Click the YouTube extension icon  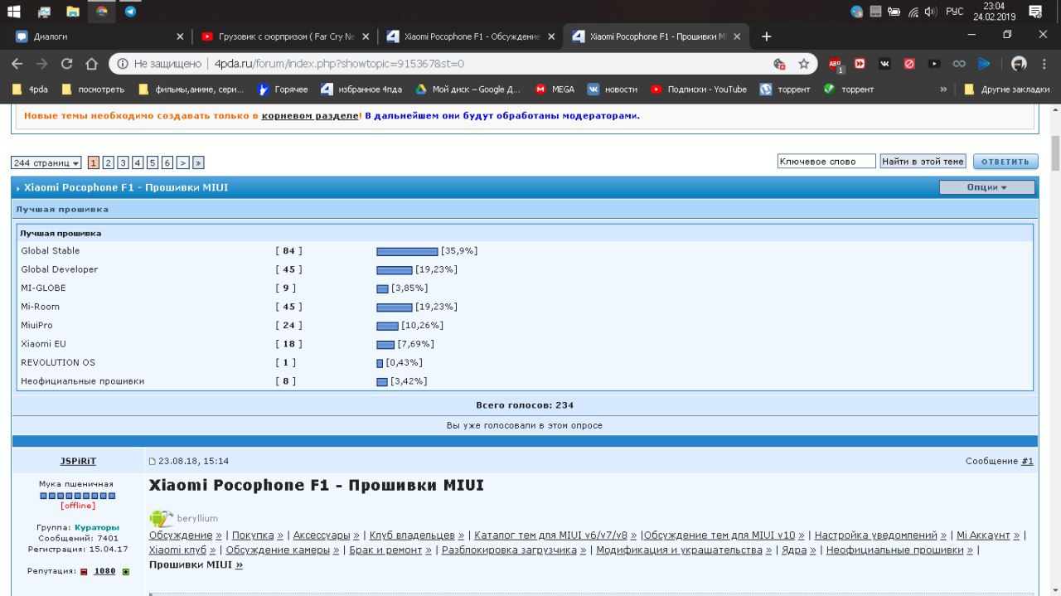pyautogui.click(x=934, y=64)
